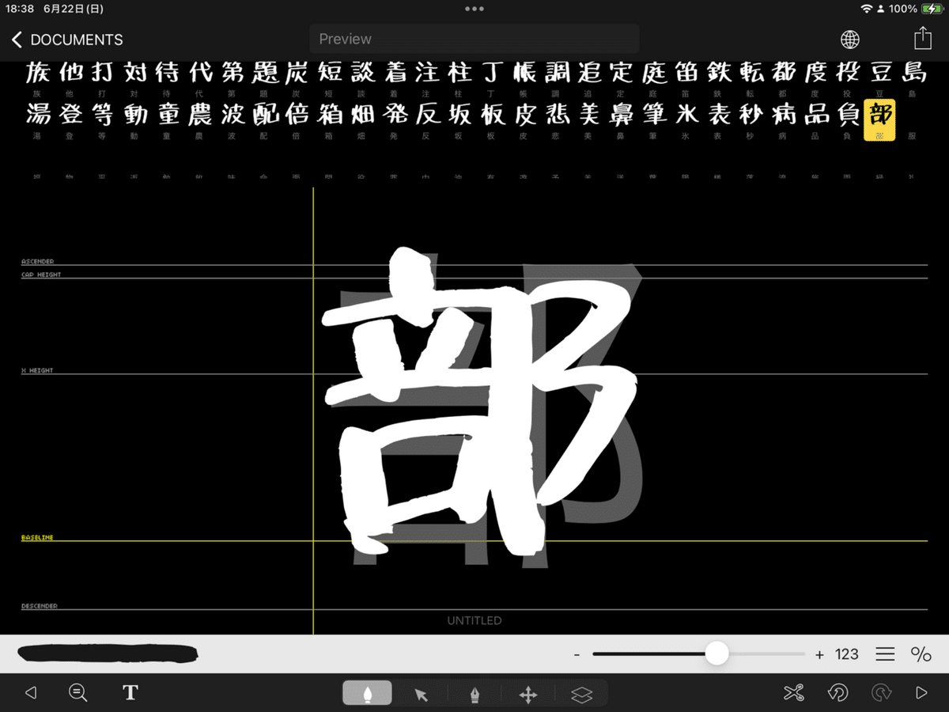Tap the plus button to increase stroke size
Viewport: 949px width, 712px height.
click(x=820, y=654)
